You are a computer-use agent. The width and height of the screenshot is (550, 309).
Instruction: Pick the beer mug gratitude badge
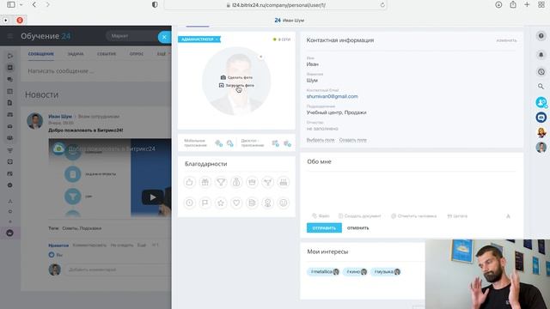tap(252, 203)
